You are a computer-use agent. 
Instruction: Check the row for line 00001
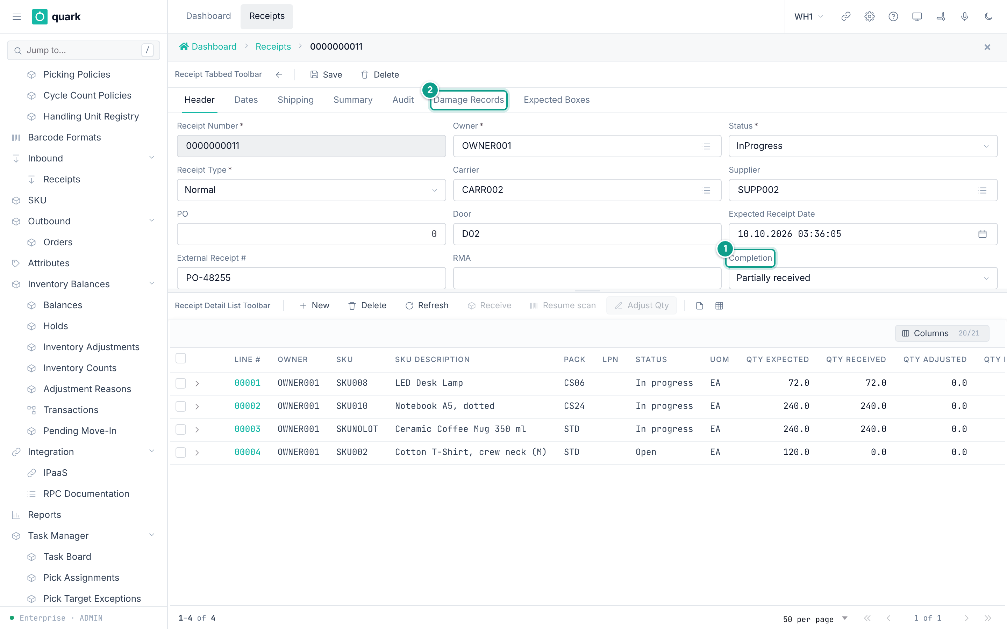tap(180, 383)
